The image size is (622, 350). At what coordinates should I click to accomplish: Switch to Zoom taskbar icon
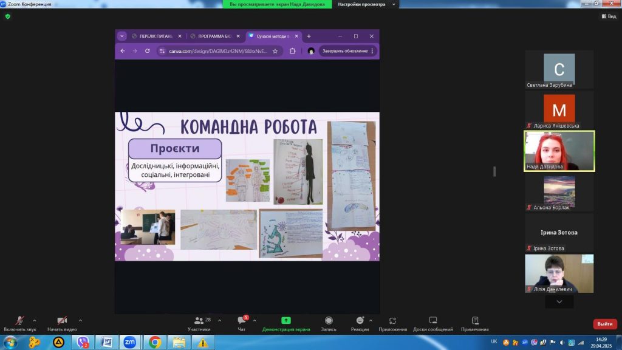pos(130,342)
